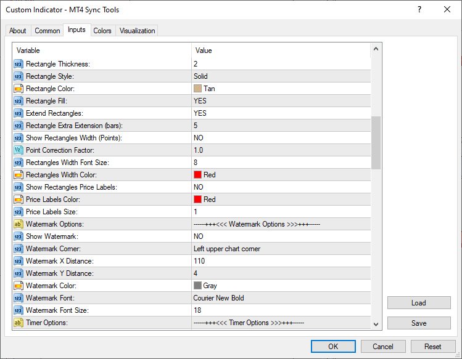Viewport: 462px width, 359px height.
Task: Click the scrollbar down arrow
Action: (376, 324)
